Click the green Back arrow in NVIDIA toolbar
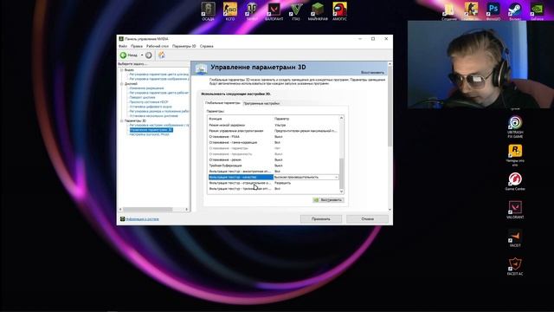The width and height of the screenshot is (554, 312). pos(123,55)
